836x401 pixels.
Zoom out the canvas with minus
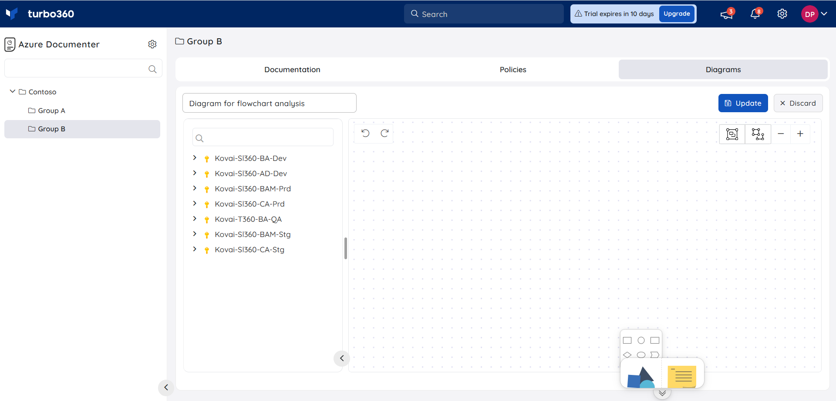click(781, 134)
